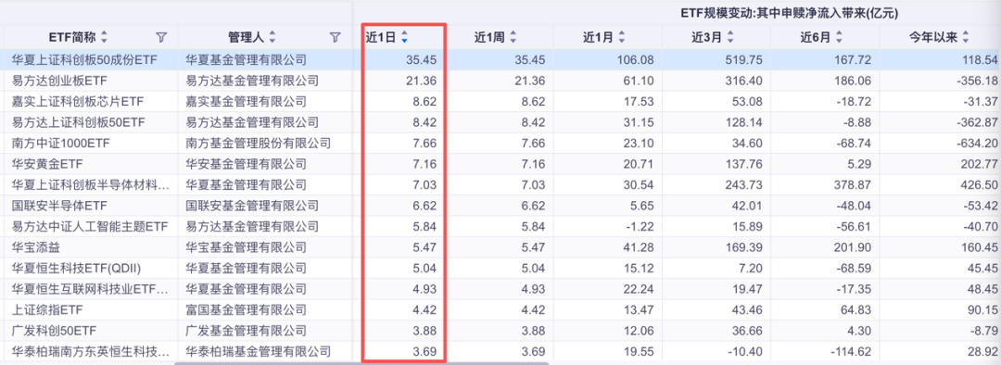Select the 广发科创50ETF name cell
The image size is (1001, 365).
[55, 331]
